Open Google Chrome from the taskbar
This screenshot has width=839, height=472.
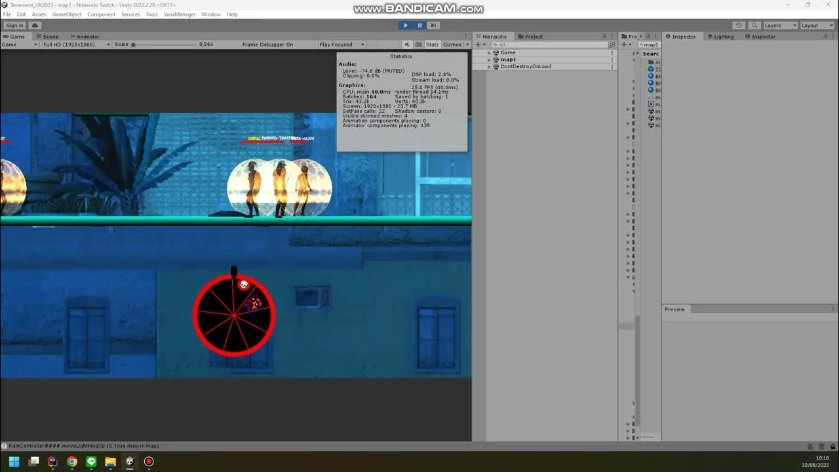pyautogui.click(x=72, y=462)
